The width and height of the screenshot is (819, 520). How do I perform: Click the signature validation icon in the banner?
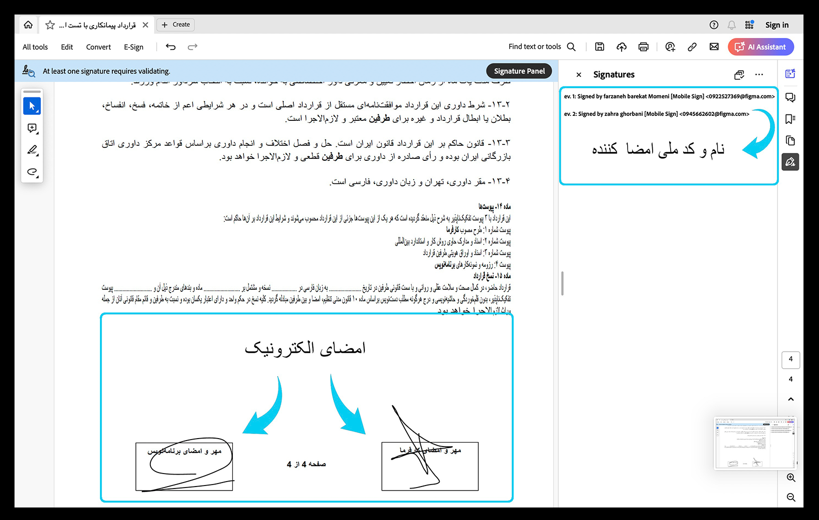(x=28, y=71)
